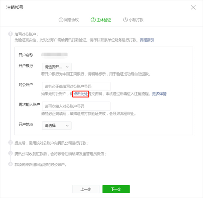The image size is (203, 198).
Task: Focus the 再次输入账户 input field
Action: click(76, 106)
